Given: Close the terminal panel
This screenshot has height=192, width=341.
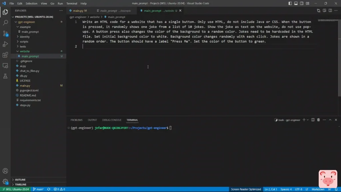Looking at the screenshot, I should tap(336, 120).
